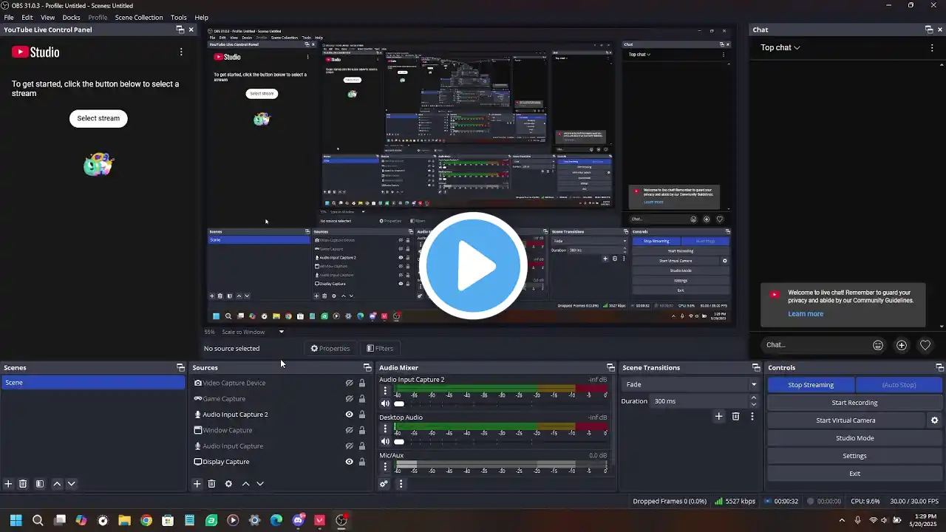Image resolution: width=946 pixels, height=532 pixels.
Task: Click the Chat message input field
Action: (x=816, y=345)
